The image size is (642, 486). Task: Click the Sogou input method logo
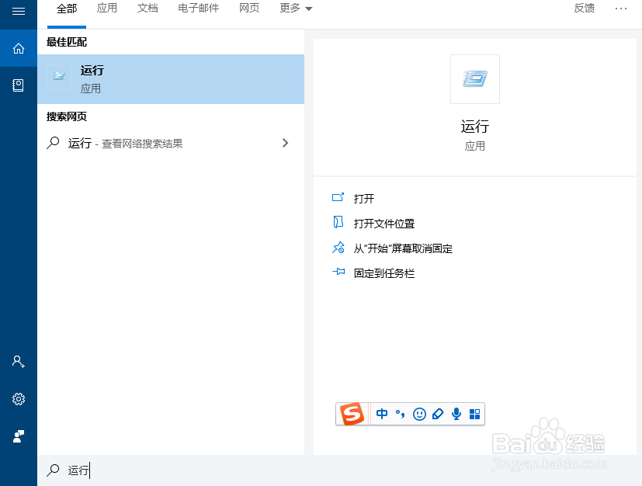(352, 414)
